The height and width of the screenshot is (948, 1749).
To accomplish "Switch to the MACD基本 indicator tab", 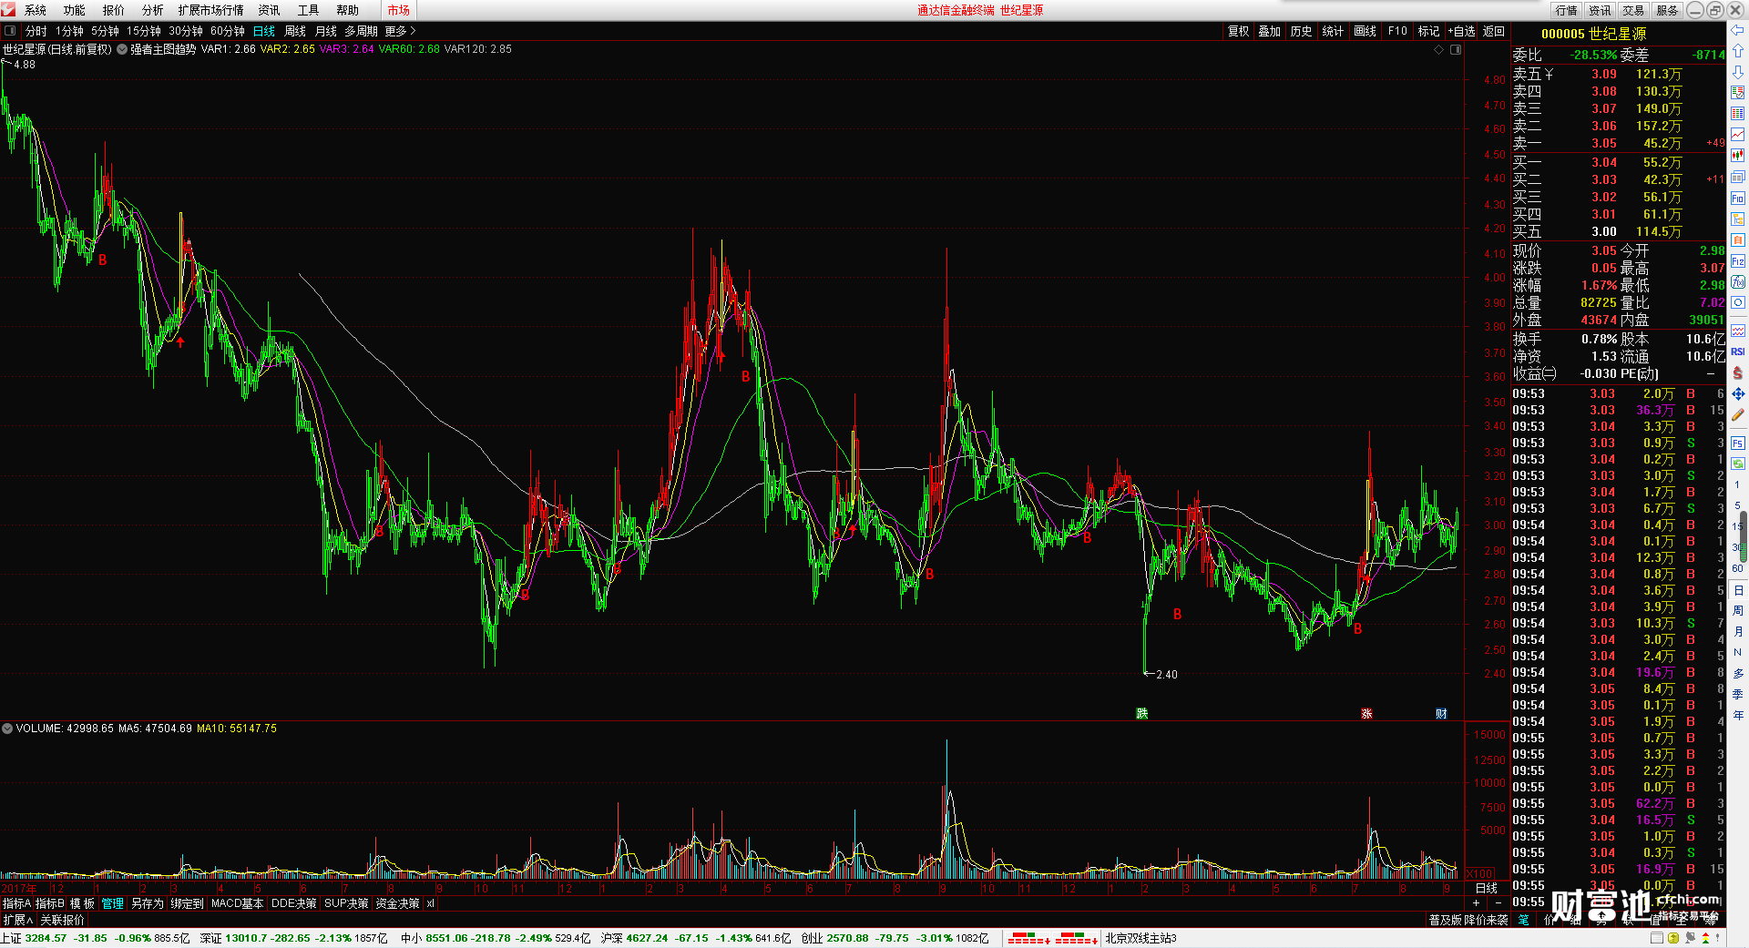I will (237, 903).
